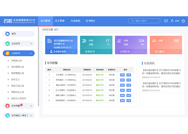Click the power logout icon
188x134 pixels.
pyautogui.click(x=184, y=21)
